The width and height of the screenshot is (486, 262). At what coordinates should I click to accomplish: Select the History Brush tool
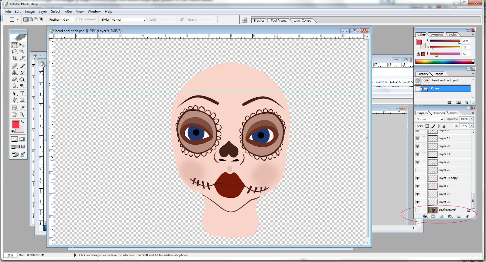(x=22, y=72)
